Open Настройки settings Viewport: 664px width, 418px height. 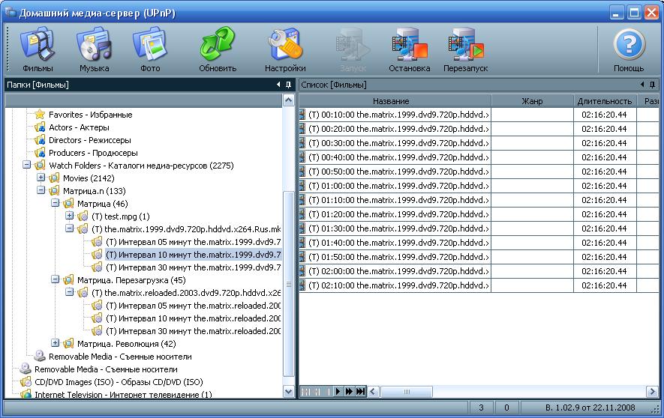[284, 49]
